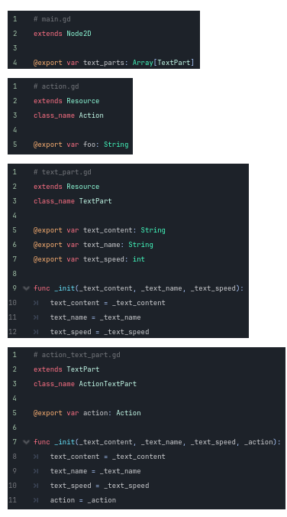Click tab indent marker on text_part.gd line 10
Screen dimensions: 287x517
[x=36, y=303]
